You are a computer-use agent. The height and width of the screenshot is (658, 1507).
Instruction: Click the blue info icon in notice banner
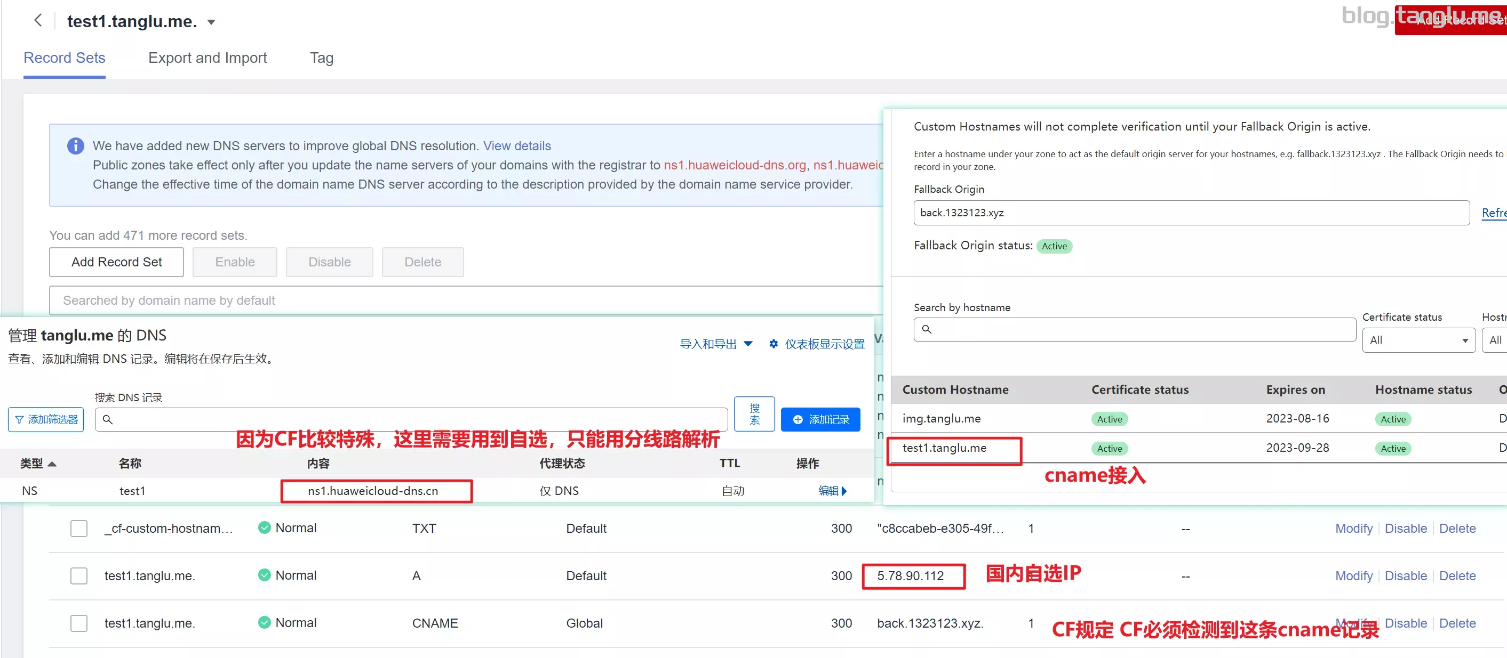(75, 145)
